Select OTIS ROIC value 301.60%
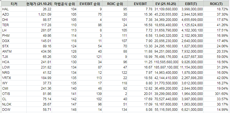The image size is (230, 113). coord(217,94)
